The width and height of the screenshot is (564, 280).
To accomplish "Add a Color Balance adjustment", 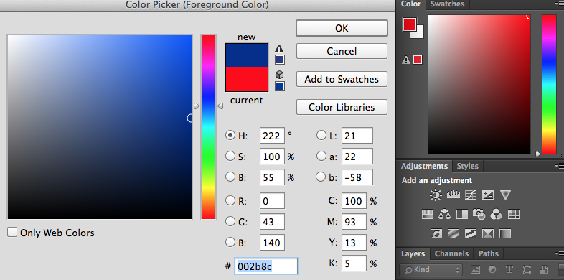I will [x=445, y=215].
